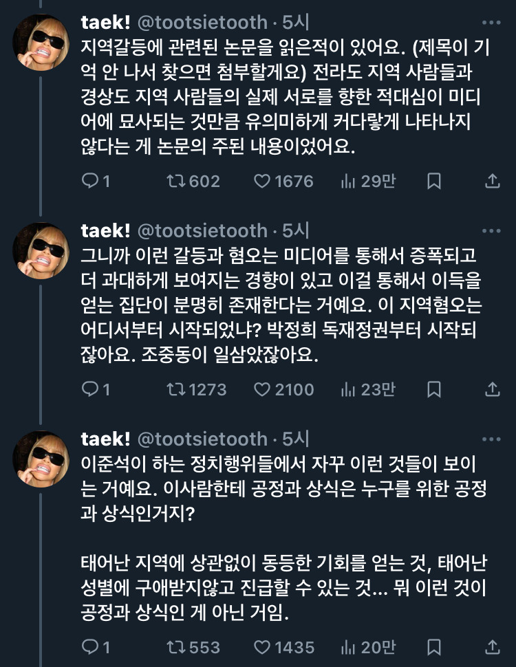The image size is (516, 667).
Task: Bookmark the first tweet
Action: tap(434, 181)
